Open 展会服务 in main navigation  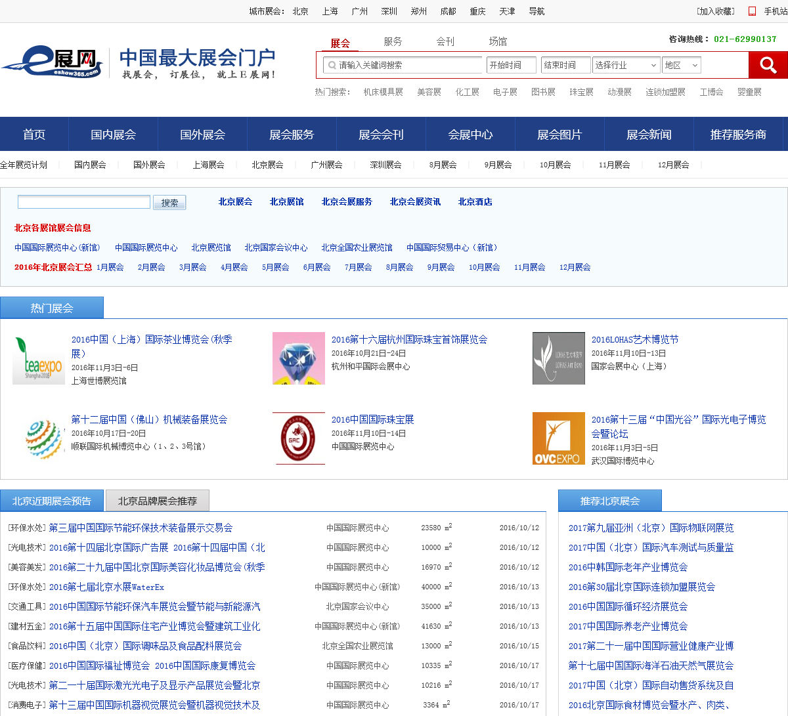292,135
